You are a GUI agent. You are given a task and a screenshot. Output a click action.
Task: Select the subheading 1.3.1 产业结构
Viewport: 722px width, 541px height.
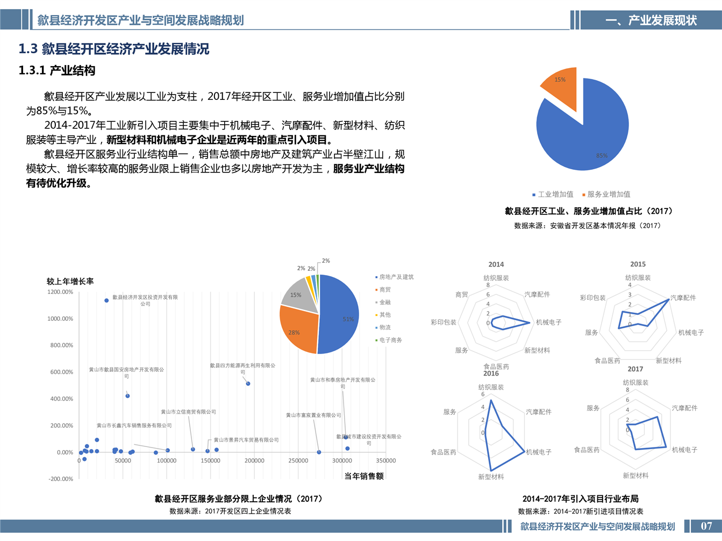pos(57,70)
